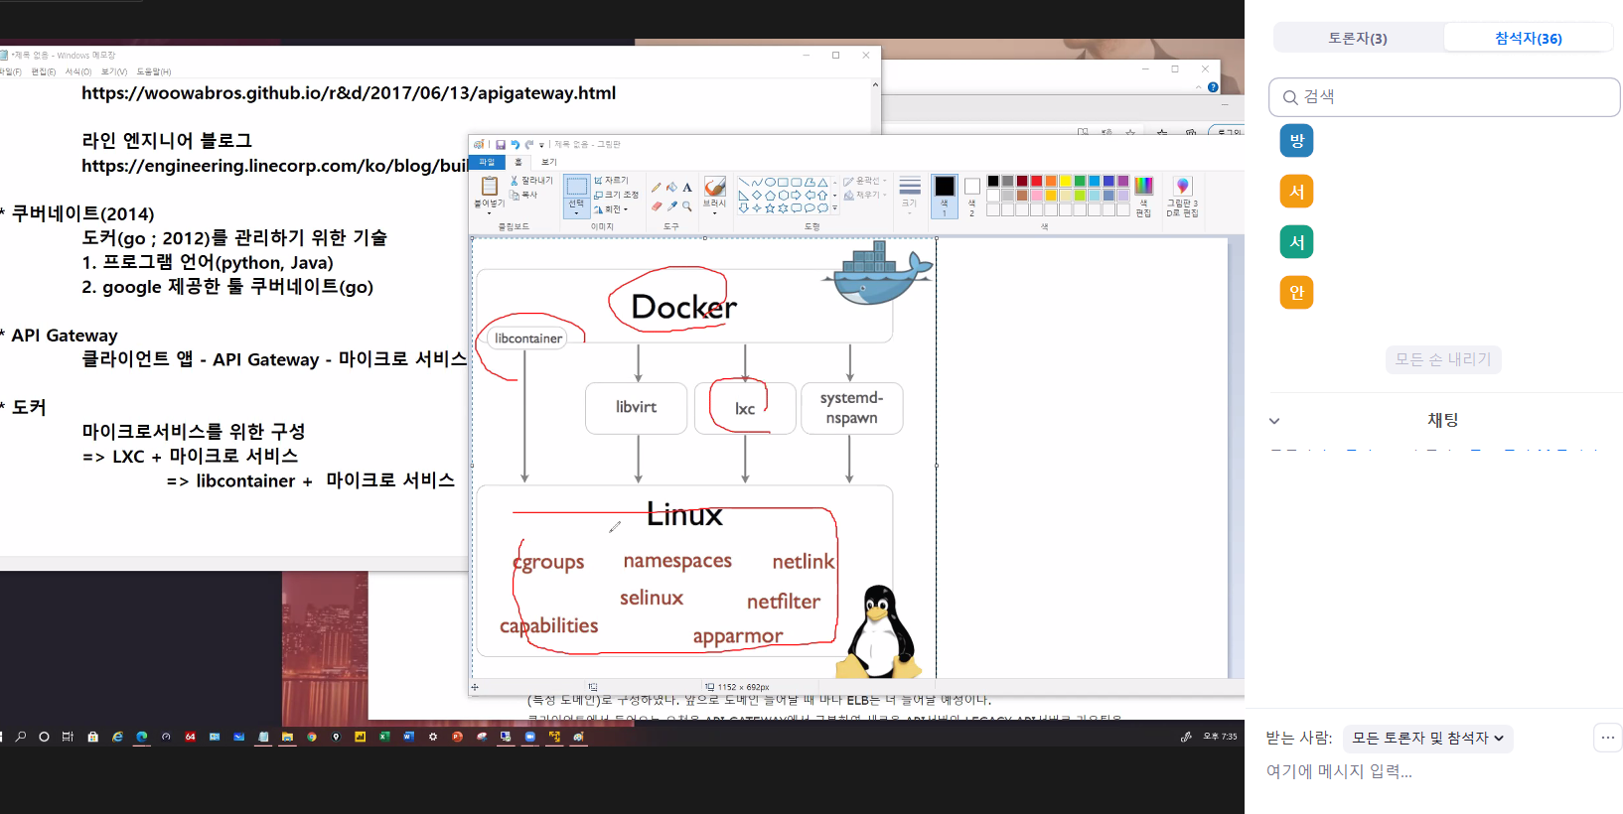Activate the Color 1 selector
Image resolution: width=1623 pixels, height=814 pixels.
945,195
